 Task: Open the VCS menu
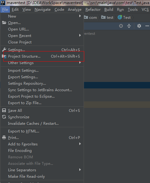[145, 10]
